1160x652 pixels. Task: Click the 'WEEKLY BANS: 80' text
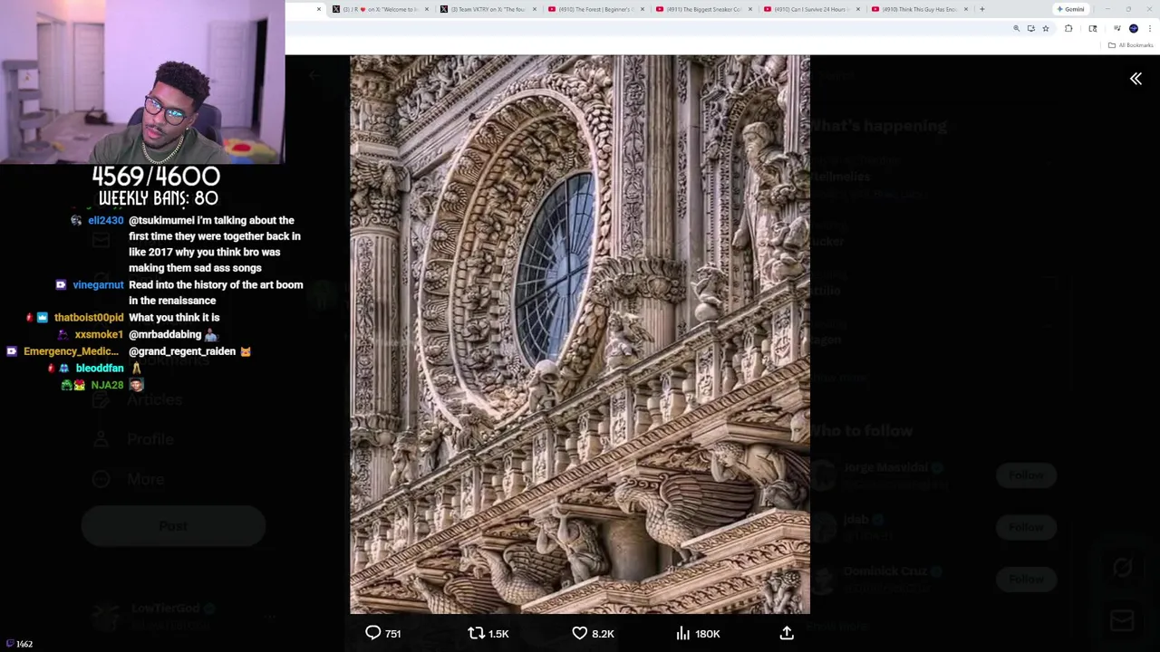[x=158, y=197]
